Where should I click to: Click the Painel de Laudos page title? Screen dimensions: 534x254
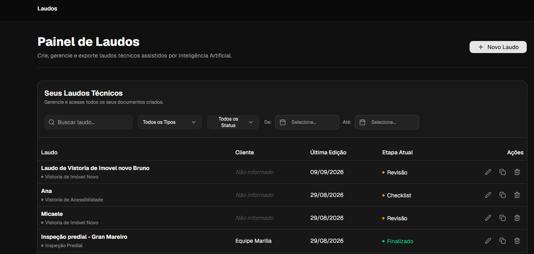point(89,42)
